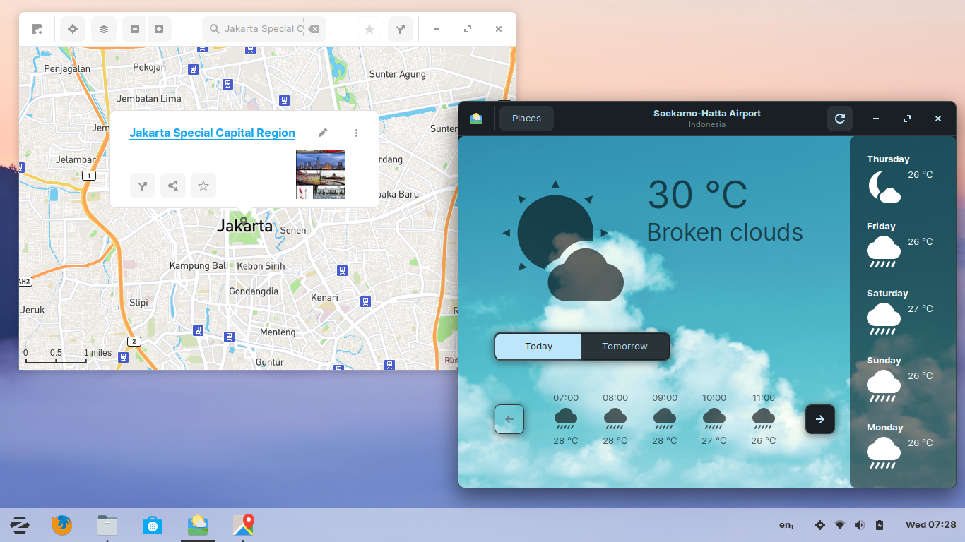The height and width of the screenshot is (542, 965).
Task: Open Wi-Fi network tray icon
Action: click(x=839, y=525)
